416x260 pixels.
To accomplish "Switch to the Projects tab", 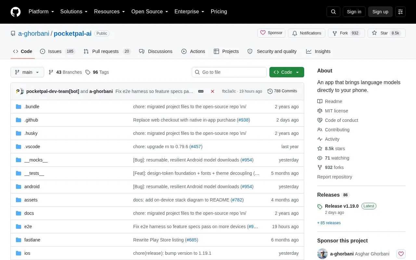I will coord(226,51).
